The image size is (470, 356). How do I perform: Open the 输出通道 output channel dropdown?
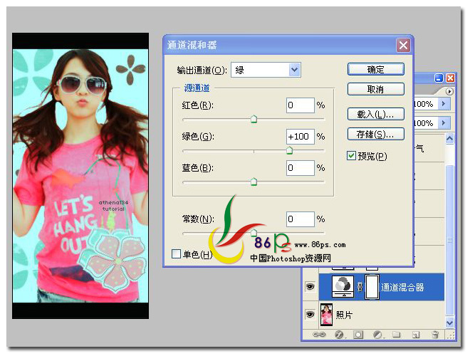pyautogui.click(x=266, y=70)
